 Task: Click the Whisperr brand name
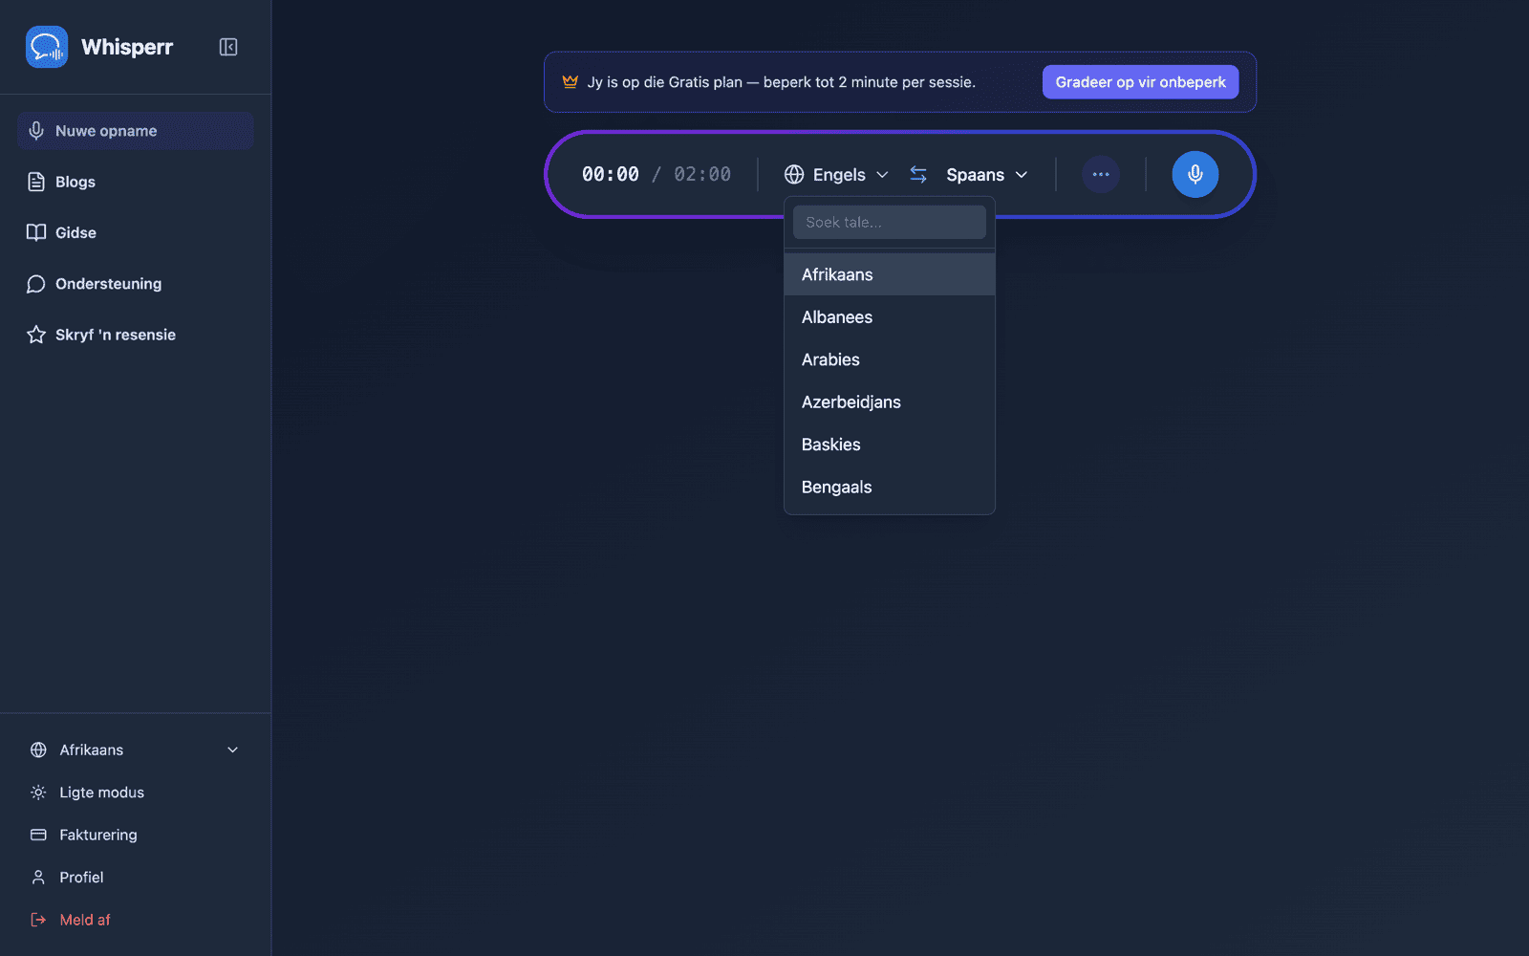click(x=127, y=47)
